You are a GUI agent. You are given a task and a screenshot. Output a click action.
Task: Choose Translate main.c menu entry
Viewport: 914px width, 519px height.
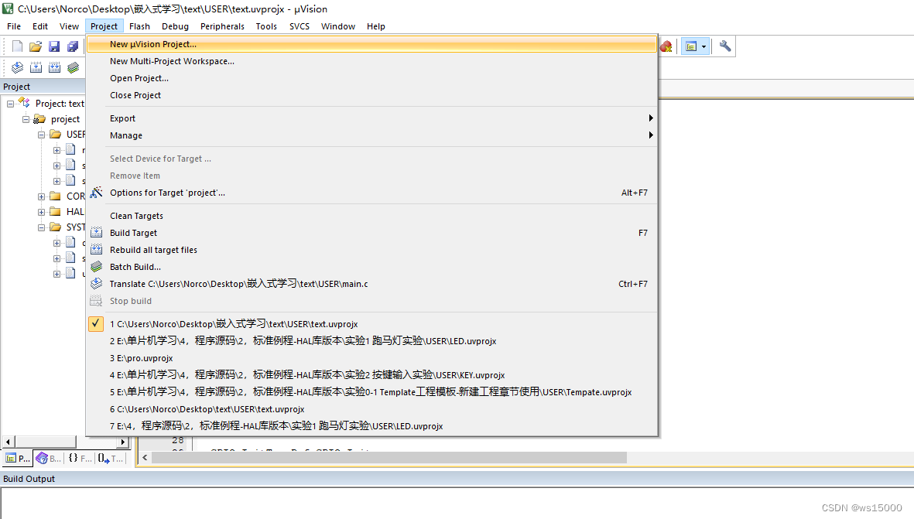[x=372, y=284]
